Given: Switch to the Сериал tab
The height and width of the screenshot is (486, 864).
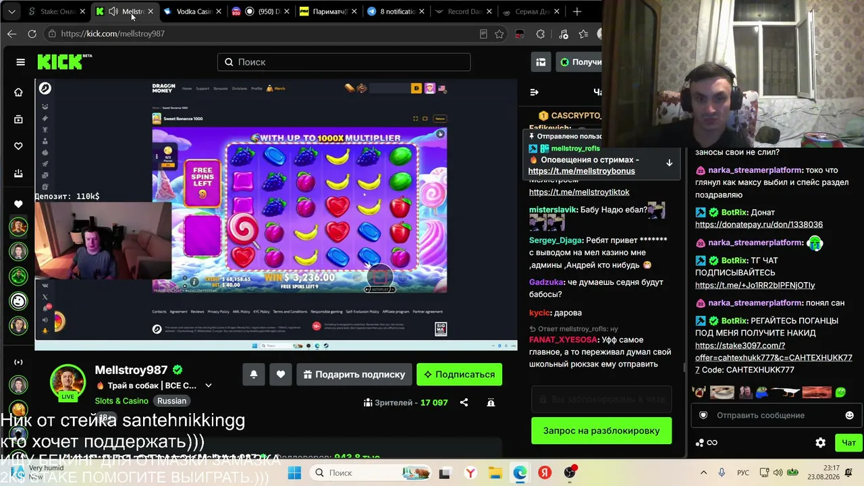Looking at the screenshot, I should 530,11.
